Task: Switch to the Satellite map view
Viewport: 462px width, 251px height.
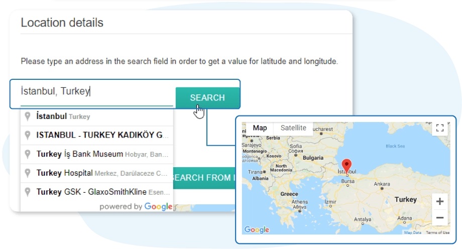Action: (293, 128)
